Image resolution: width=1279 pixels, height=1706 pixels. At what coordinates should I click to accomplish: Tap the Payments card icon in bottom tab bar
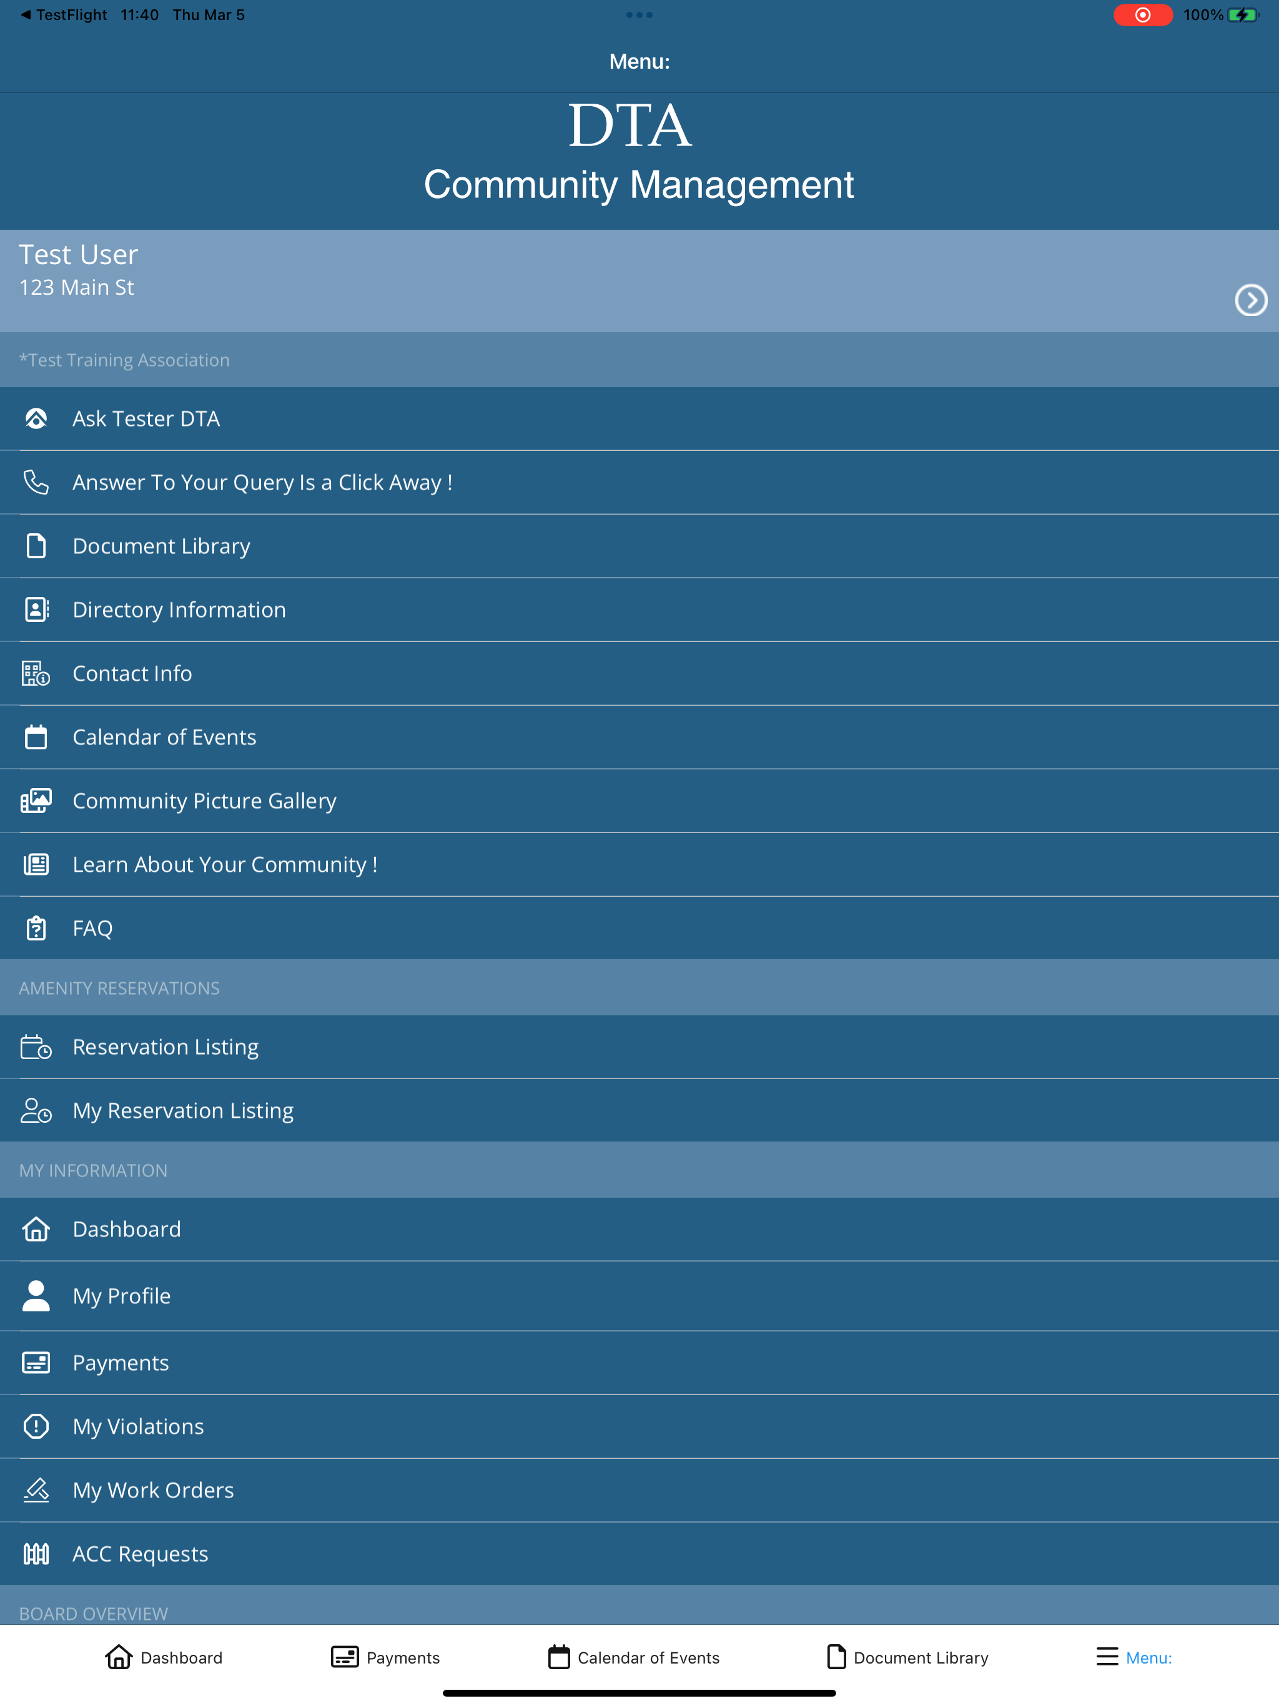(x=345, y=1657)
